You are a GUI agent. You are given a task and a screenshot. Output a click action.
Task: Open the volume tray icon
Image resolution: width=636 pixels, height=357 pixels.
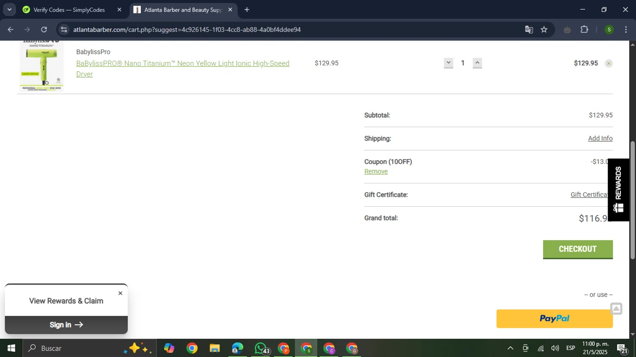click(555, 348)
